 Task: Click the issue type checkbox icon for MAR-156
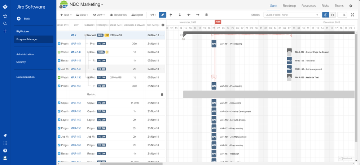point(59,137)
